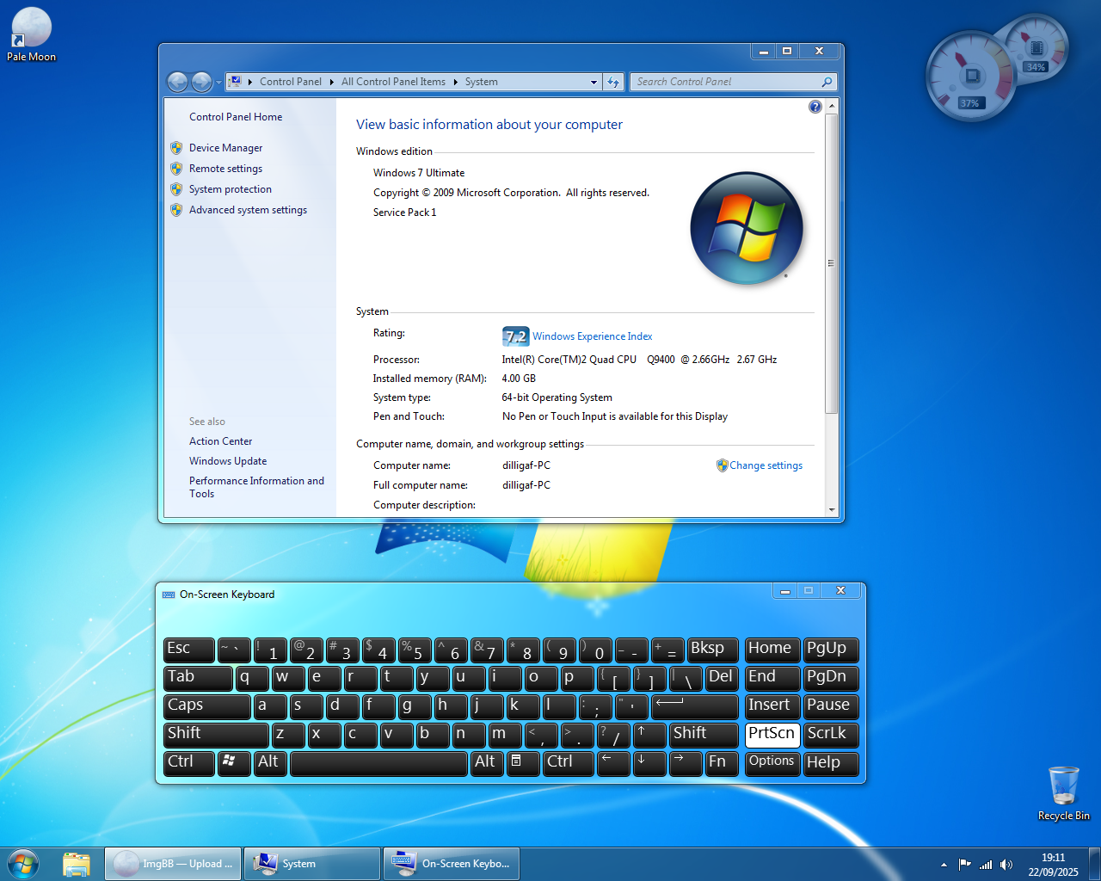The width and height of the screenshot is (1101, 881).
Task: Select the Control Panel breadcrumb
Action: (291, 82)
